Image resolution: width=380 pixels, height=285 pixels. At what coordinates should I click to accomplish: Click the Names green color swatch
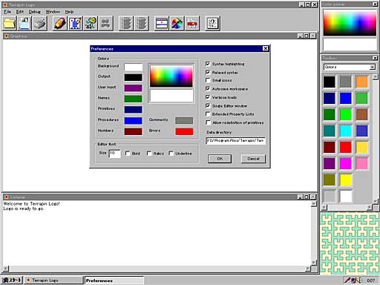[134, 99]
